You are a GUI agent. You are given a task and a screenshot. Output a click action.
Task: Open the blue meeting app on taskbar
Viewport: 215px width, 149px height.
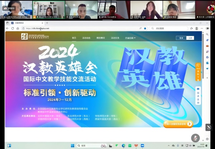142,145
